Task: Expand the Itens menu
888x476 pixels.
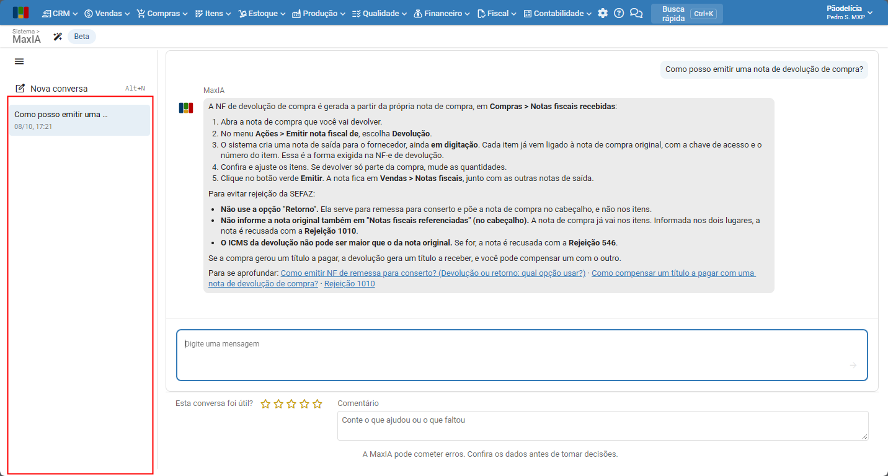Action: point(213,13)
